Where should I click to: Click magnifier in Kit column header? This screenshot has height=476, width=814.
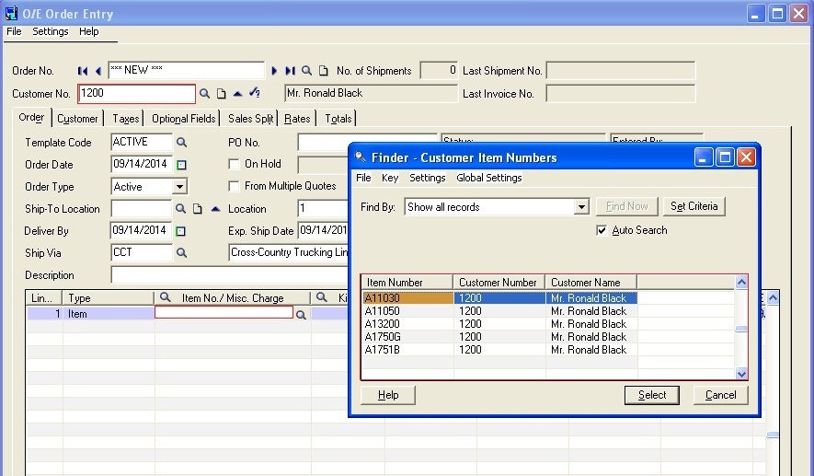click(322, 297)
